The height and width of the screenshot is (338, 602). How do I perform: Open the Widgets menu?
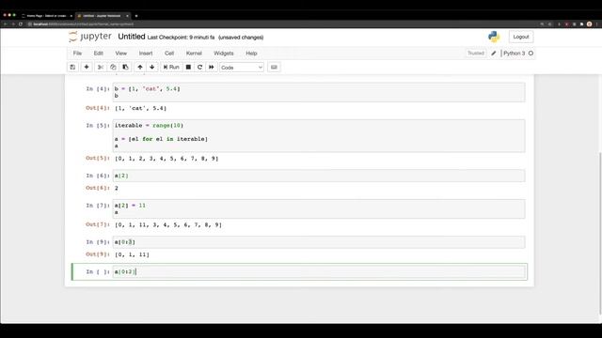[x=224, y=54]
